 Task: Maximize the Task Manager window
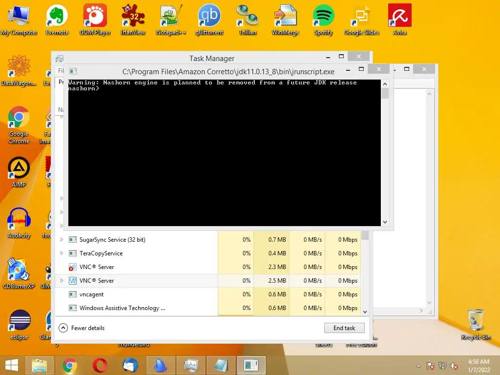(x=341, y=57)
